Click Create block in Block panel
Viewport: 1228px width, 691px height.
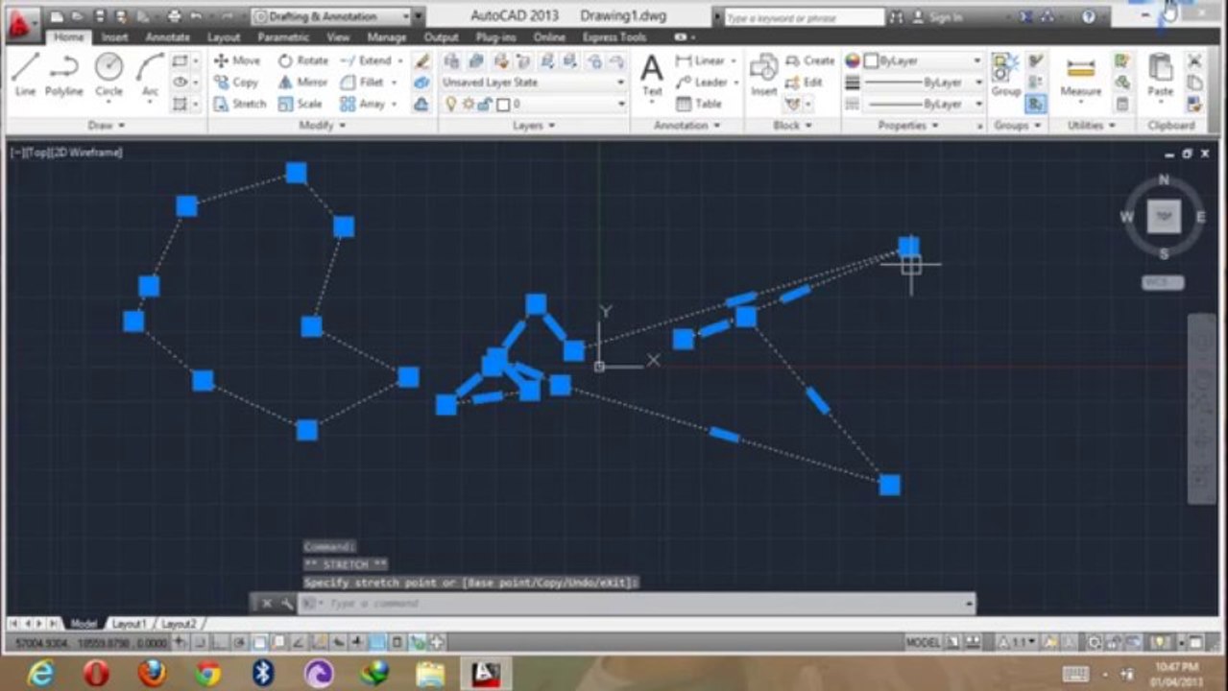click(810, 60)
